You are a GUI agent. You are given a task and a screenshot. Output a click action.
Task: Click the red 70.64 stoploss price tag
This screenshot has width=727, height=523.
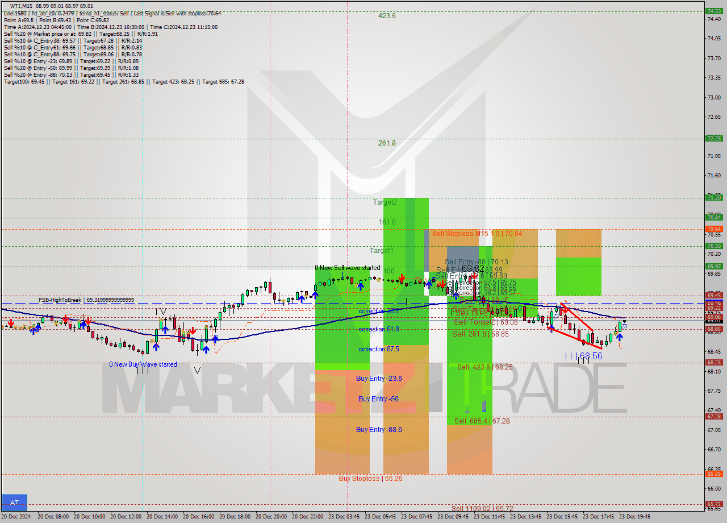(713, 229)
